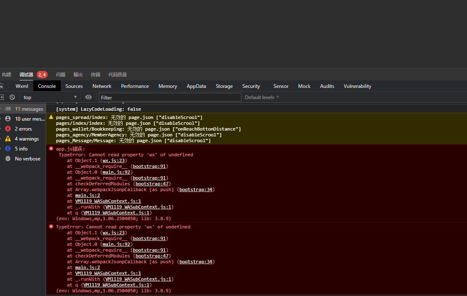Screen dimensions: 467x296
Task: Select the LazyCodeLoading: false log line
Action: (98, 109)
